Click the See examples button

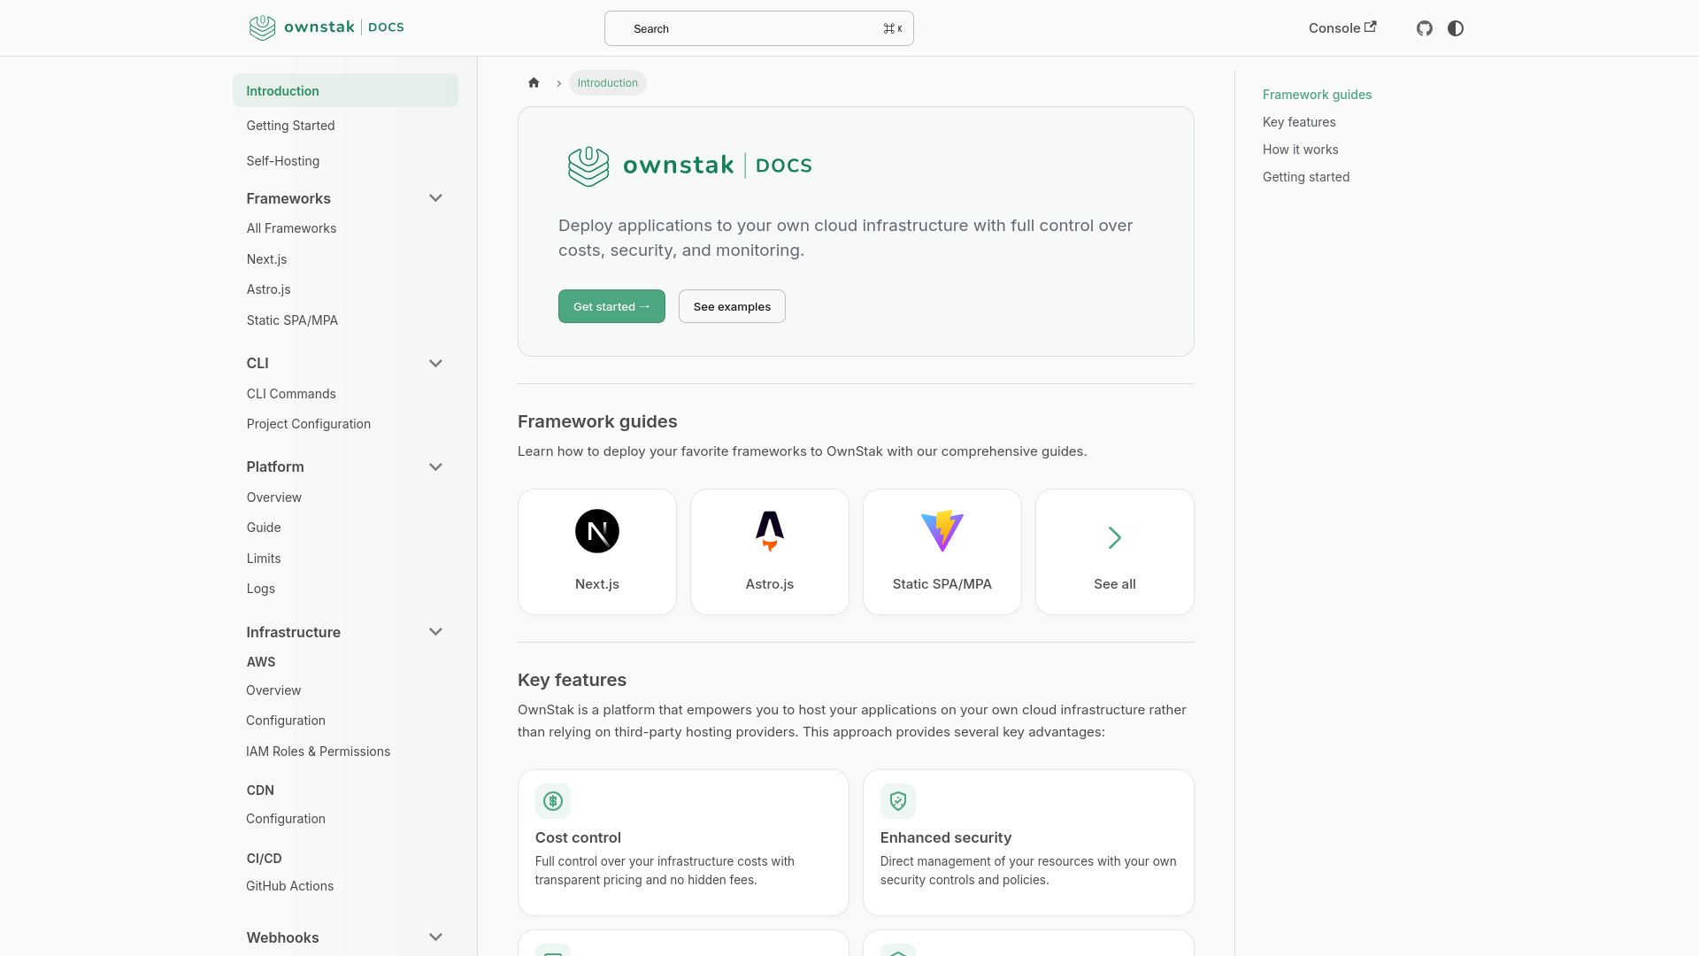[x=732, y=306]
